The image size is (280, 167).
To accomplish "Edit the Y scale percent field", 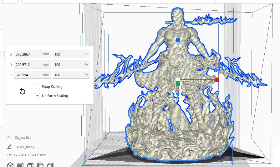I will pos(71,64).
